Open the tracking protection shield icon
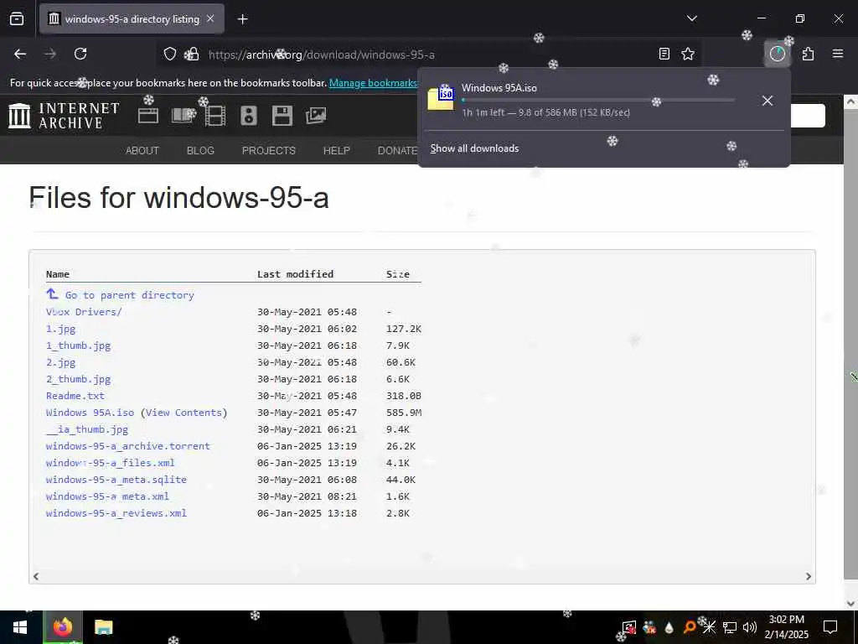 click(x=170, y=55)
